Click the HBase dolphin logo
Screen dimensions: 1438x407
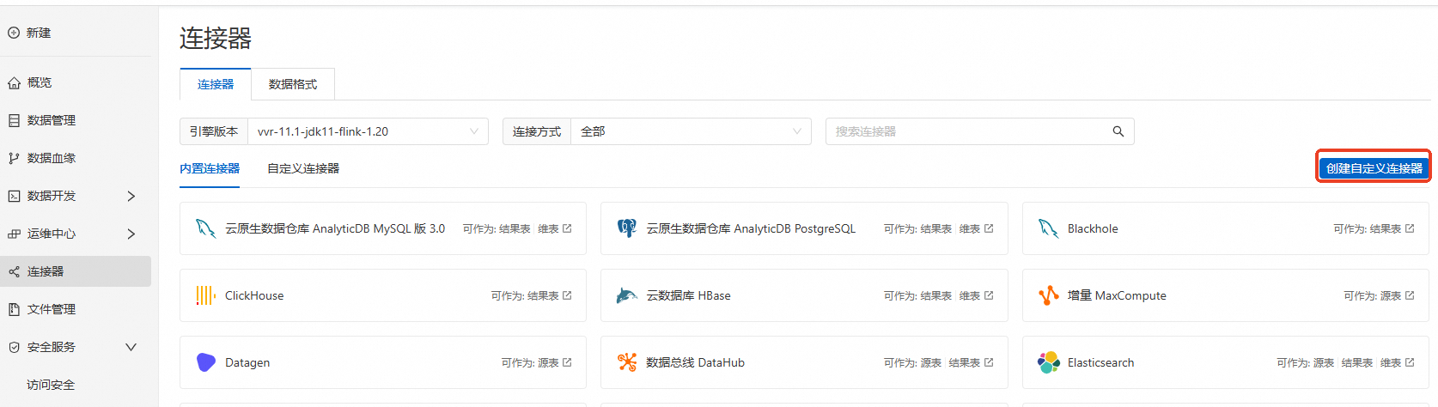tap(627, 295)
